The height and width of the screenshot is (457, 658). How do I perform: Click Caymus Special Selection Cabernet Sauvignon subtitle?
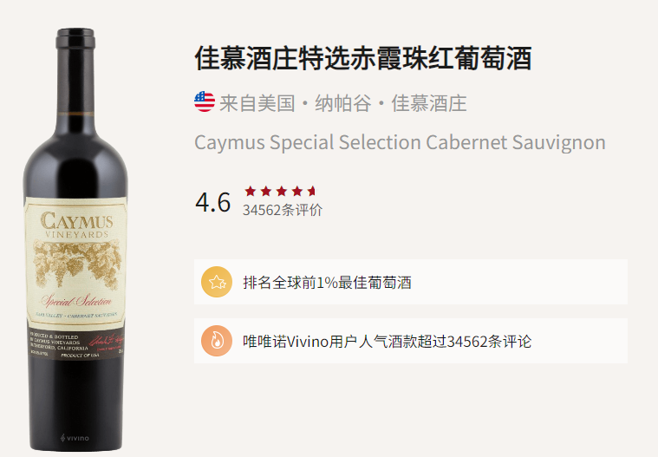pyautogui.click(x=400, y=143)
